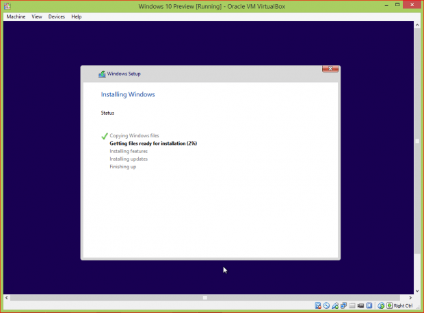Close the VirtualBox window
Screen dimensions: 424x313
pyautogui.click(x=412, y=5)
